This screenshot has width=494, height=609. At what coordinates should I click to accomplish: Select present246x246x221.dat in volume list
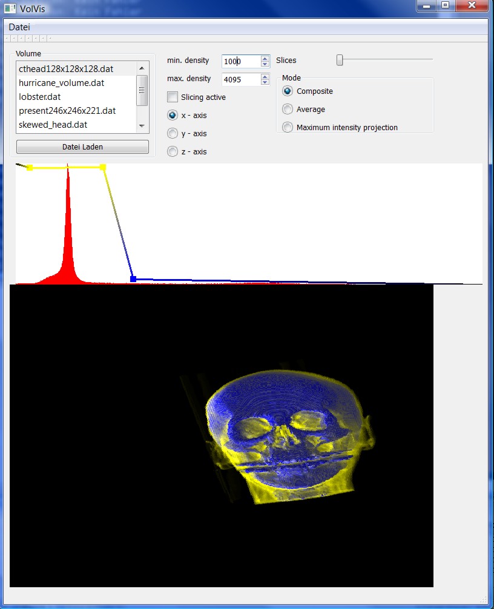76,111
